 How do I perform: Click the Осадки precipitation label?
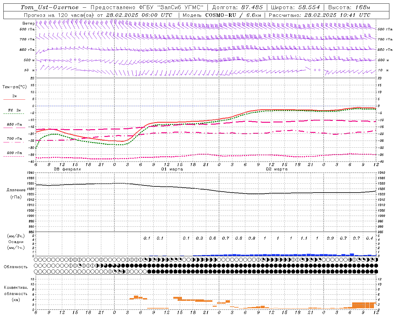16,242
